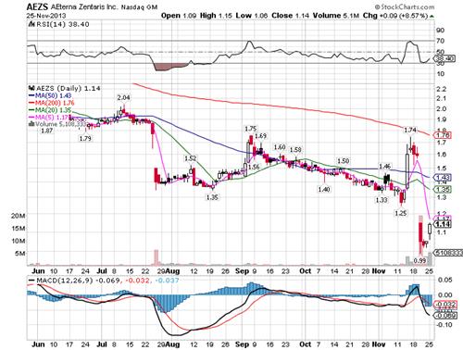Click the 1.40 low label in October
This screenshot has height=350, width=463.
tap(324, 189)
